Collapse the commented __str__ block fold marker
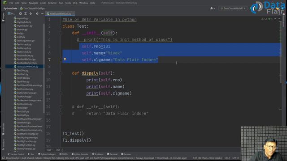This screenshot has width=287, height=161. pyautogui.click(x=61, y=107)
